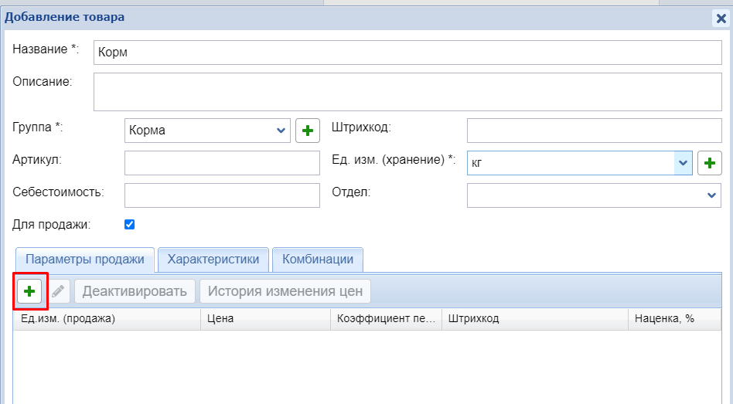Switch to the Характеристики tab
Screen dimensions: 733x404
[213, 260]
